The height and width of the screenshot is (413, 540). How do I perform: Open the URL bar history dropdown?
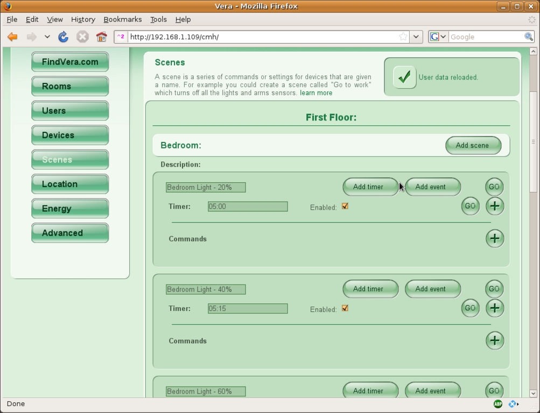416,37
